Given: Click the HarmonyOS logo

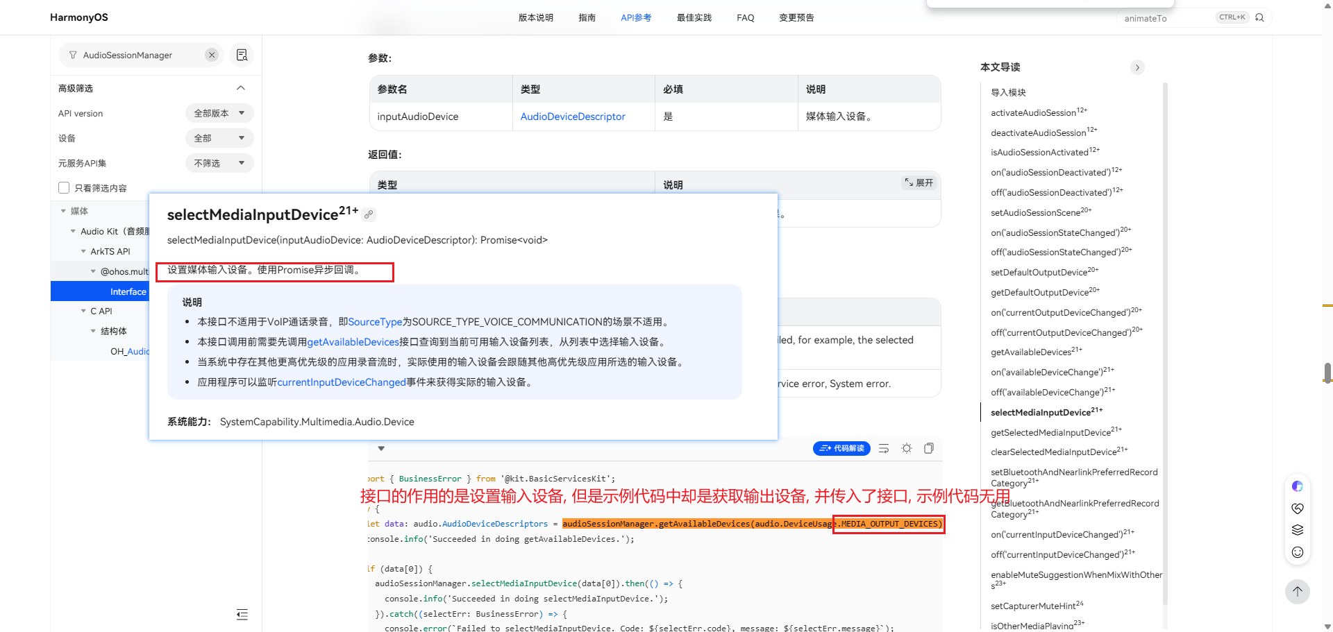Looking at the screenshot, I should tap(79, 17).
